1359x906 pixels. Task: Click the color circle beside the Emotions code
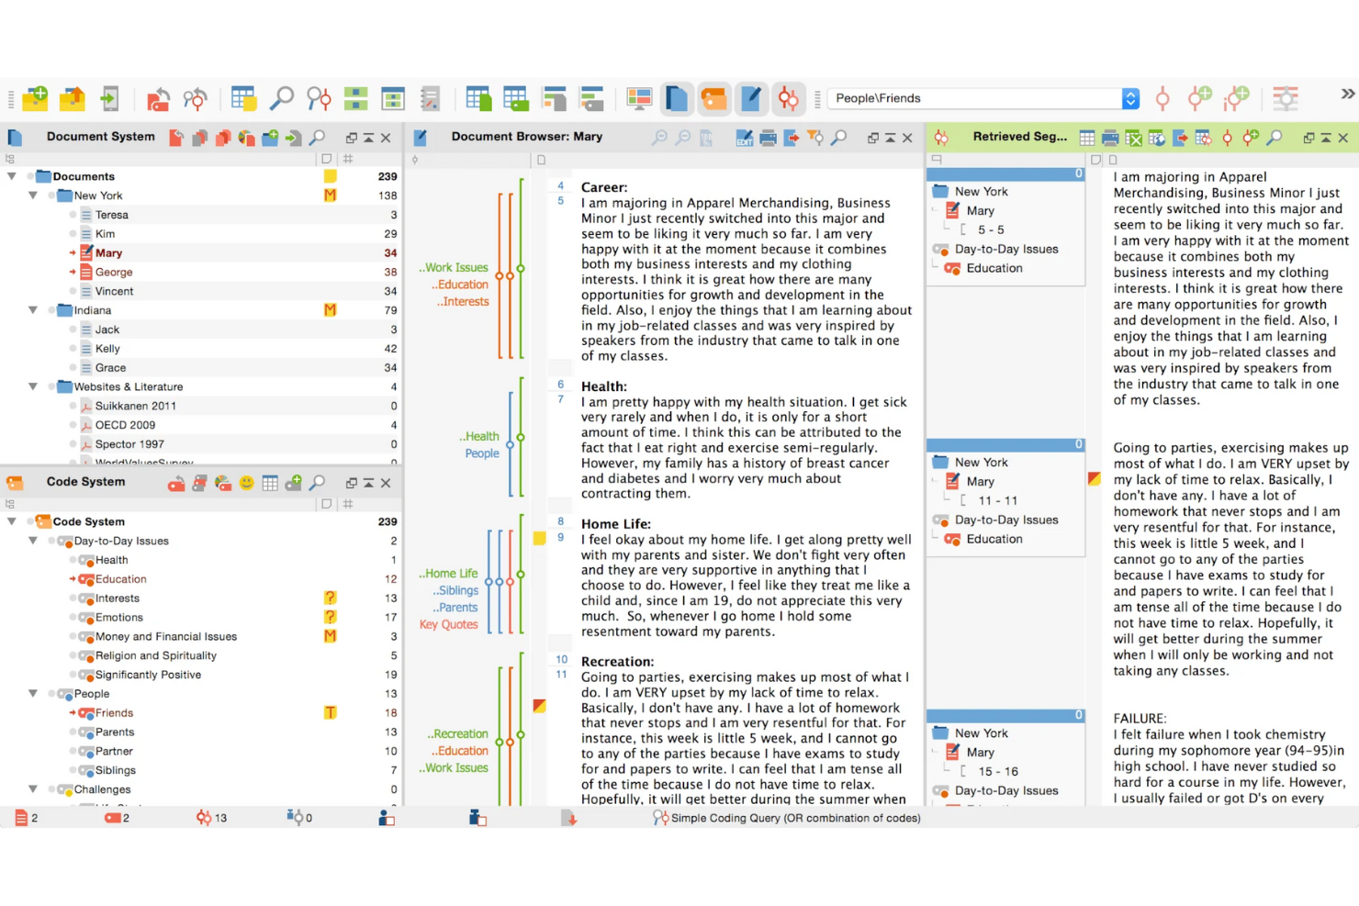pyautogui.click(x=89, y=617)
